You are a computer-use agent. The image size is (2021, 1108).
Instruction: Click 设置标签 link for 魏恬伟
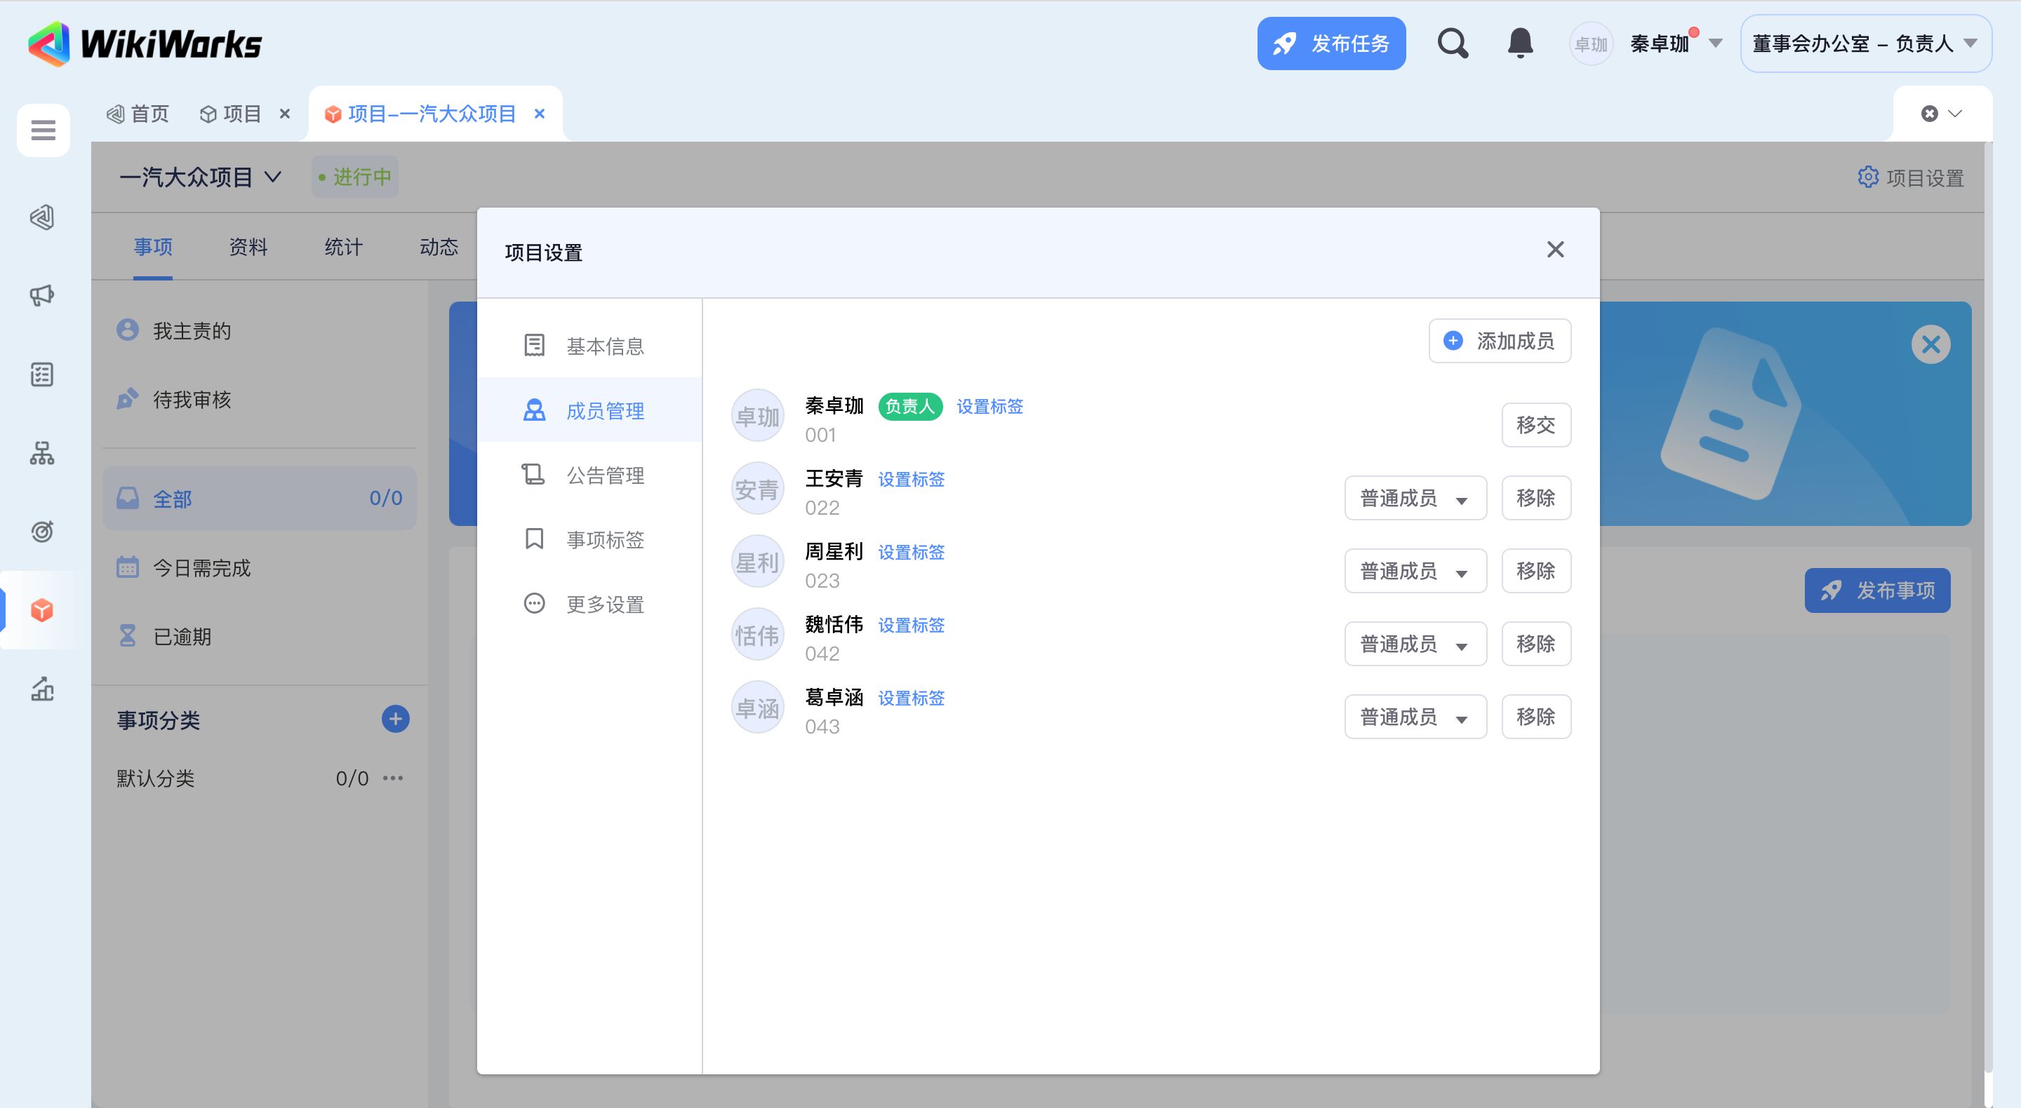click(911, 625)
